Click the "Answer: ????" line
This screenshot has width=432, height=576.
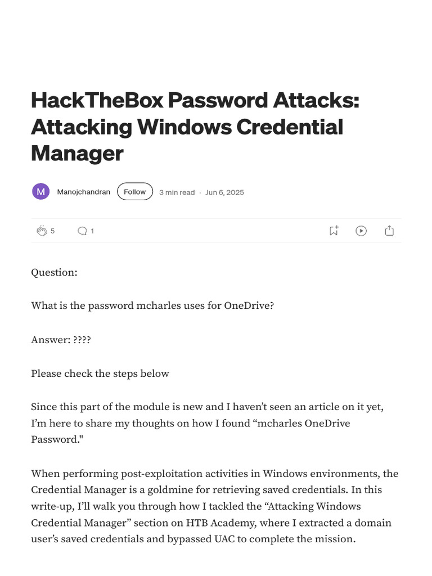click(x=61, y=340)
